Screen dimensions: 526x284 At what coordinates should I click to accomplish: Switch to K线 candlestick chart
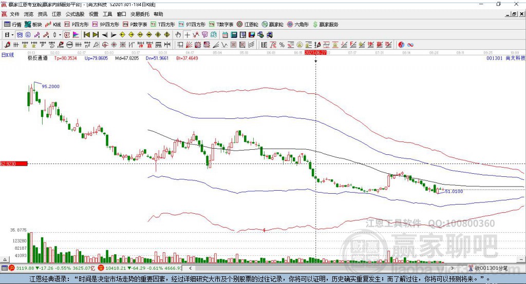coord(53,25)
